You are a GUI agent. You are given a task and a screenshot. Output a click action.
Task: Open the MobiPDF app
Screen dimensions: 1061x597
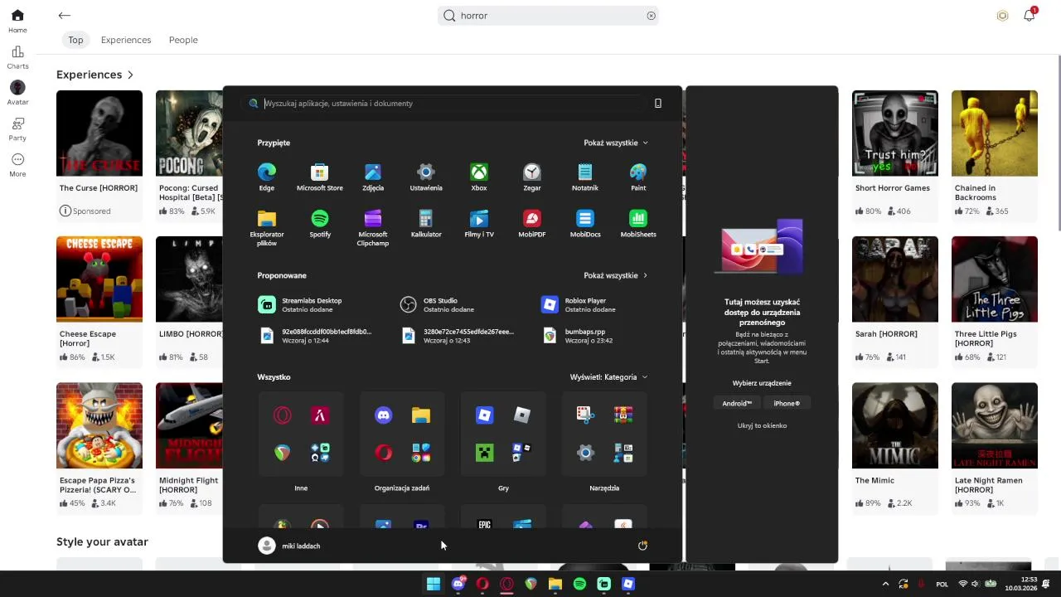click(x=531, y=224)
